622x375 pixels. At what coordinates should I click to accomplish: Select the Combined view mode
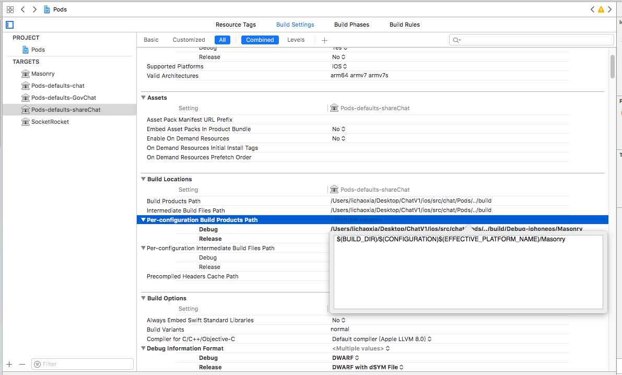click(260, 40)
